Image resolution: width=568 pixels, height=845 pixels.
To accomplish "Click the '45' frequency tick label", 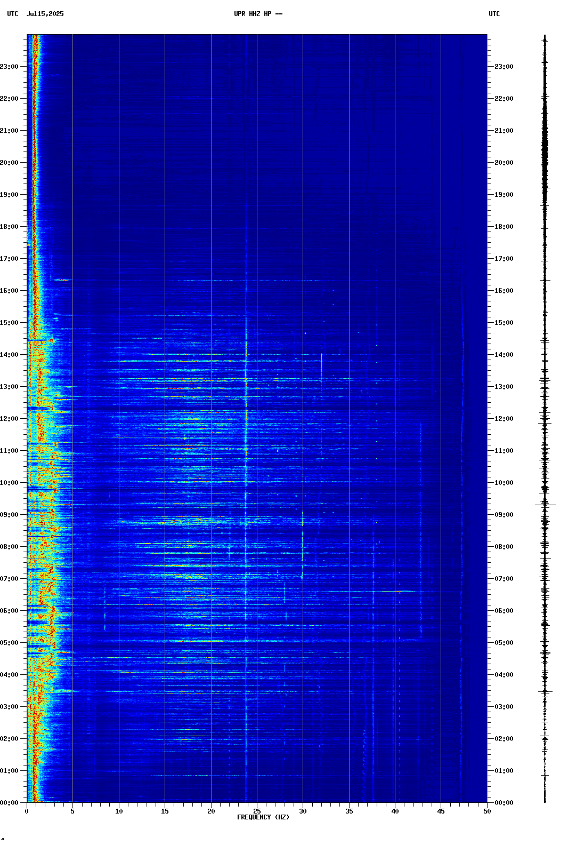I will click(x=441, y=811).
